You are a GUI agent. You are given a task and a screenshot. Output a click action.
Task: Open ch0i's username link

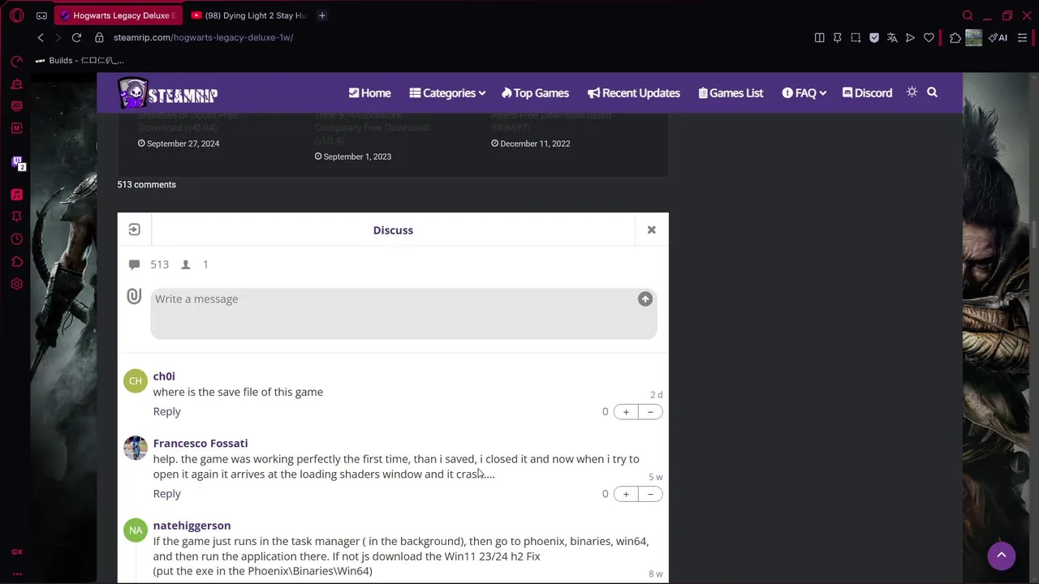pyautogui.click(x=164, y=376)
